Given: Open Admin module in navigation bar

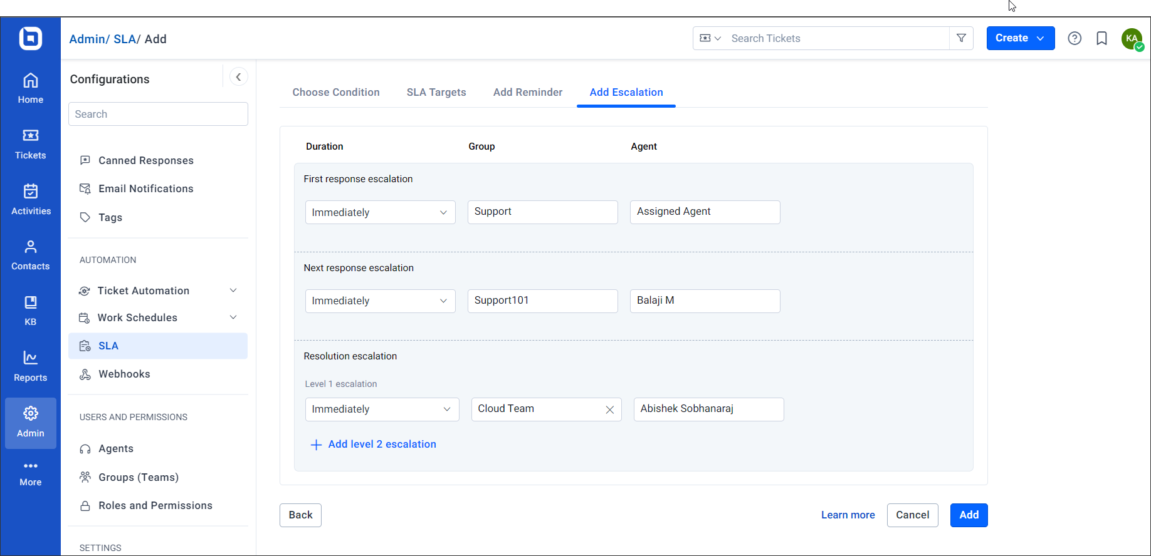Looking at the screenshot, I should point(31,423).
